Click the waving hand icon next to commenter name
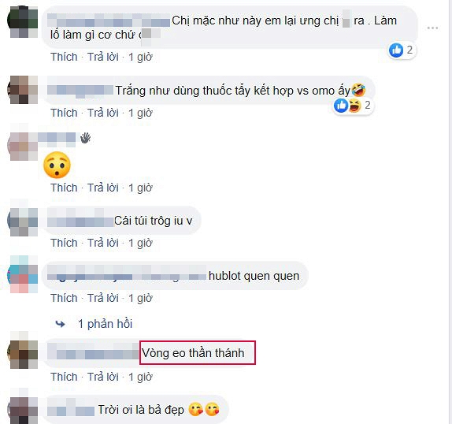This screenshot has height=424, width=452. pyautogui.click(x=85, y=138)
